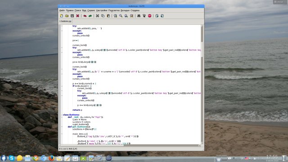Cut selection using the scissors icon
Viewport: 288px width, 162px height.
tap(97, 16)
